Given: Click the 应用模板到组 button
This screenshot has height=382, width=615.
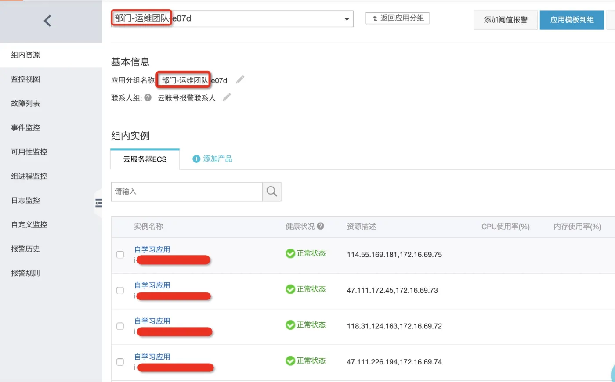Looking at the screenshot, I should 572,20.
